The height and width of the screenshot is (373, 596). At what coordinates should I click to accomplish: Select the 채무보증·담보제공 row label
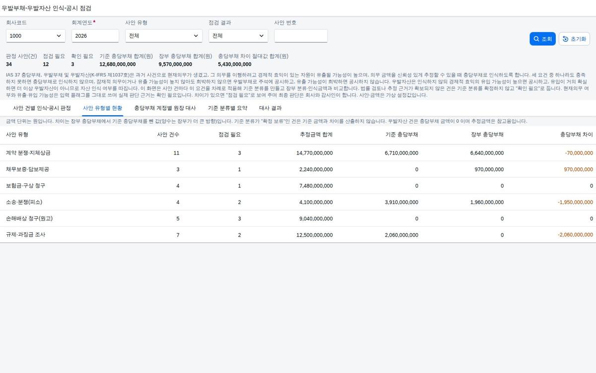pyautogui.click(x=27, y=170)
